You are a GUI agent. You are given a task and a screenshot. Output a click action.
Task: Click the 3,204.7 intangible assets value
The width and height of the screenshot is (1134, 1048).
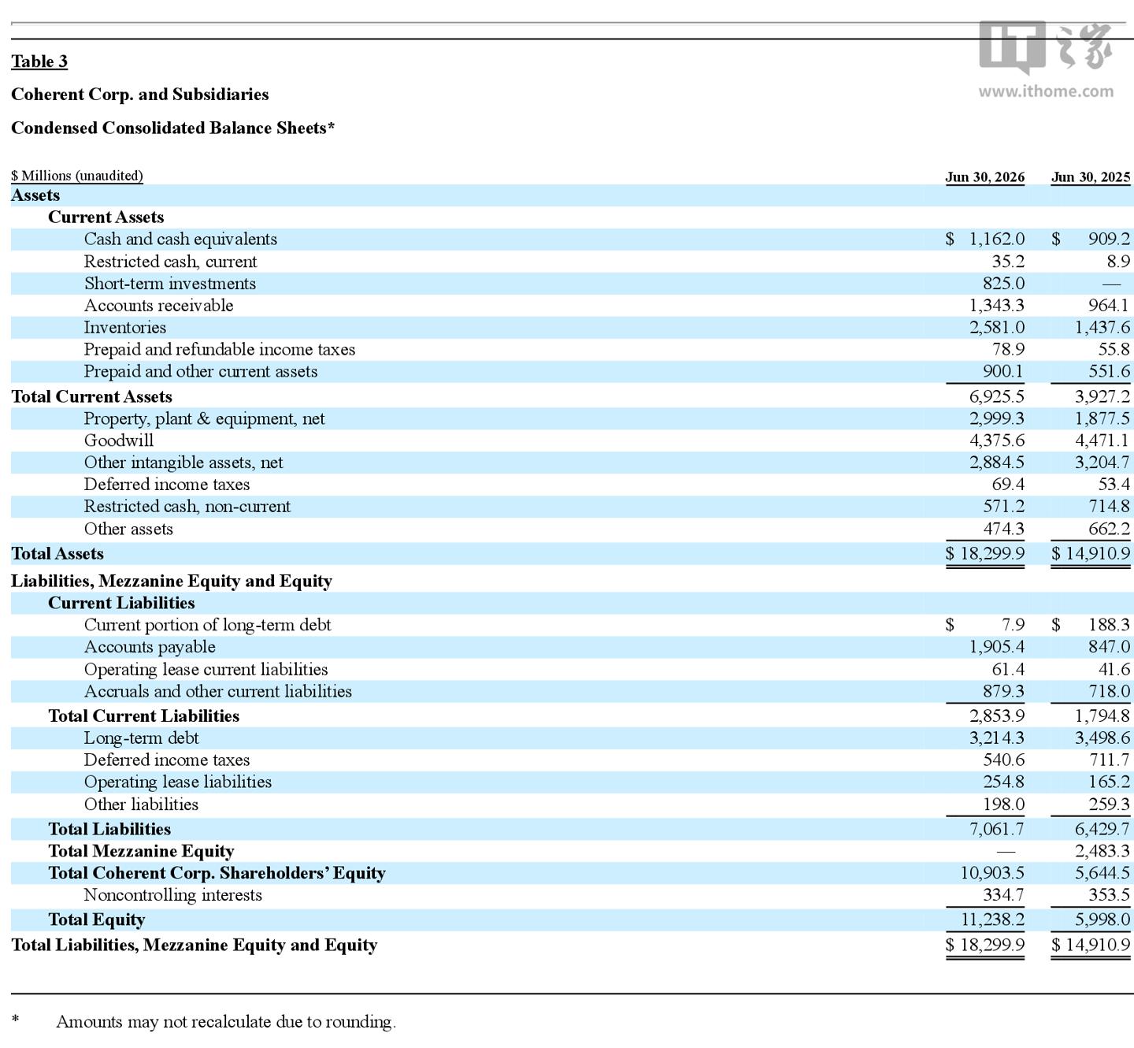[x=1102, y=463]
